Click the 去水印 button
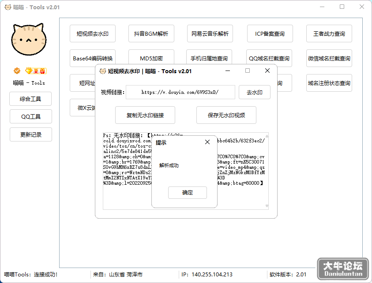This screenshot has width=372, height=283. [255, 92]
